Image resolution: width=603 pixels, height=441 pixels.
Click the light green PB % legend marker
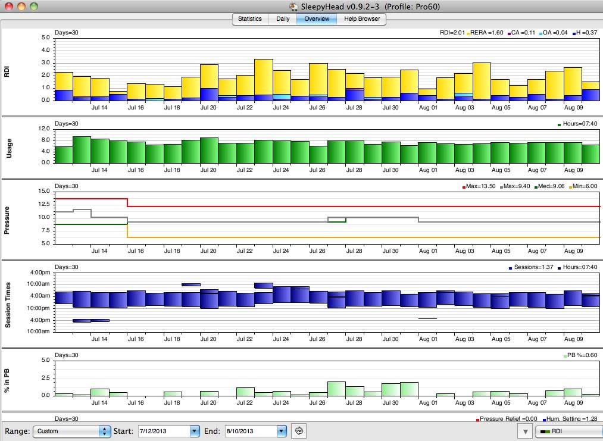coord(565,356)
